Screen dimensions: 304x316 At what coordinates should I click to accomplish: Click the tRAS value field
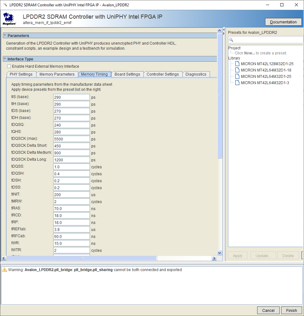point(71,208)
